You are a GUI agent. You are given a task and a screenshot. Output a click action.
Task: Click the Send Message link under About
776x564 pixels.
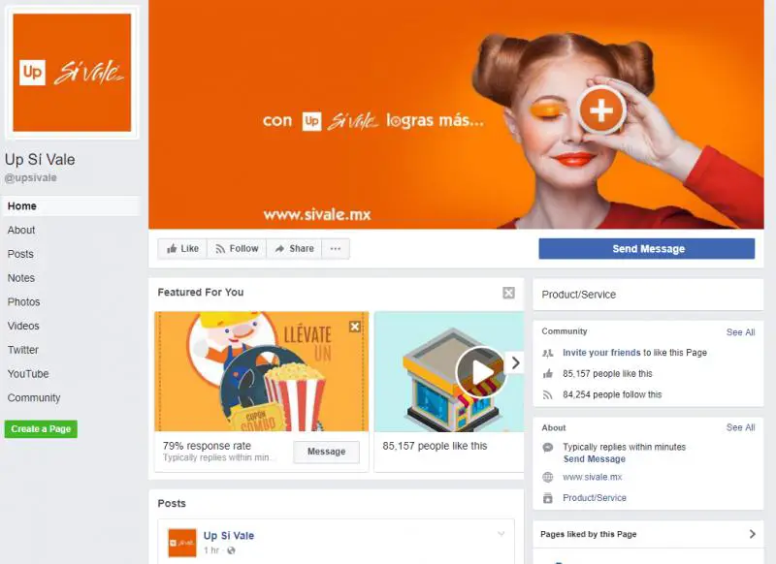(x=595, y=459)
